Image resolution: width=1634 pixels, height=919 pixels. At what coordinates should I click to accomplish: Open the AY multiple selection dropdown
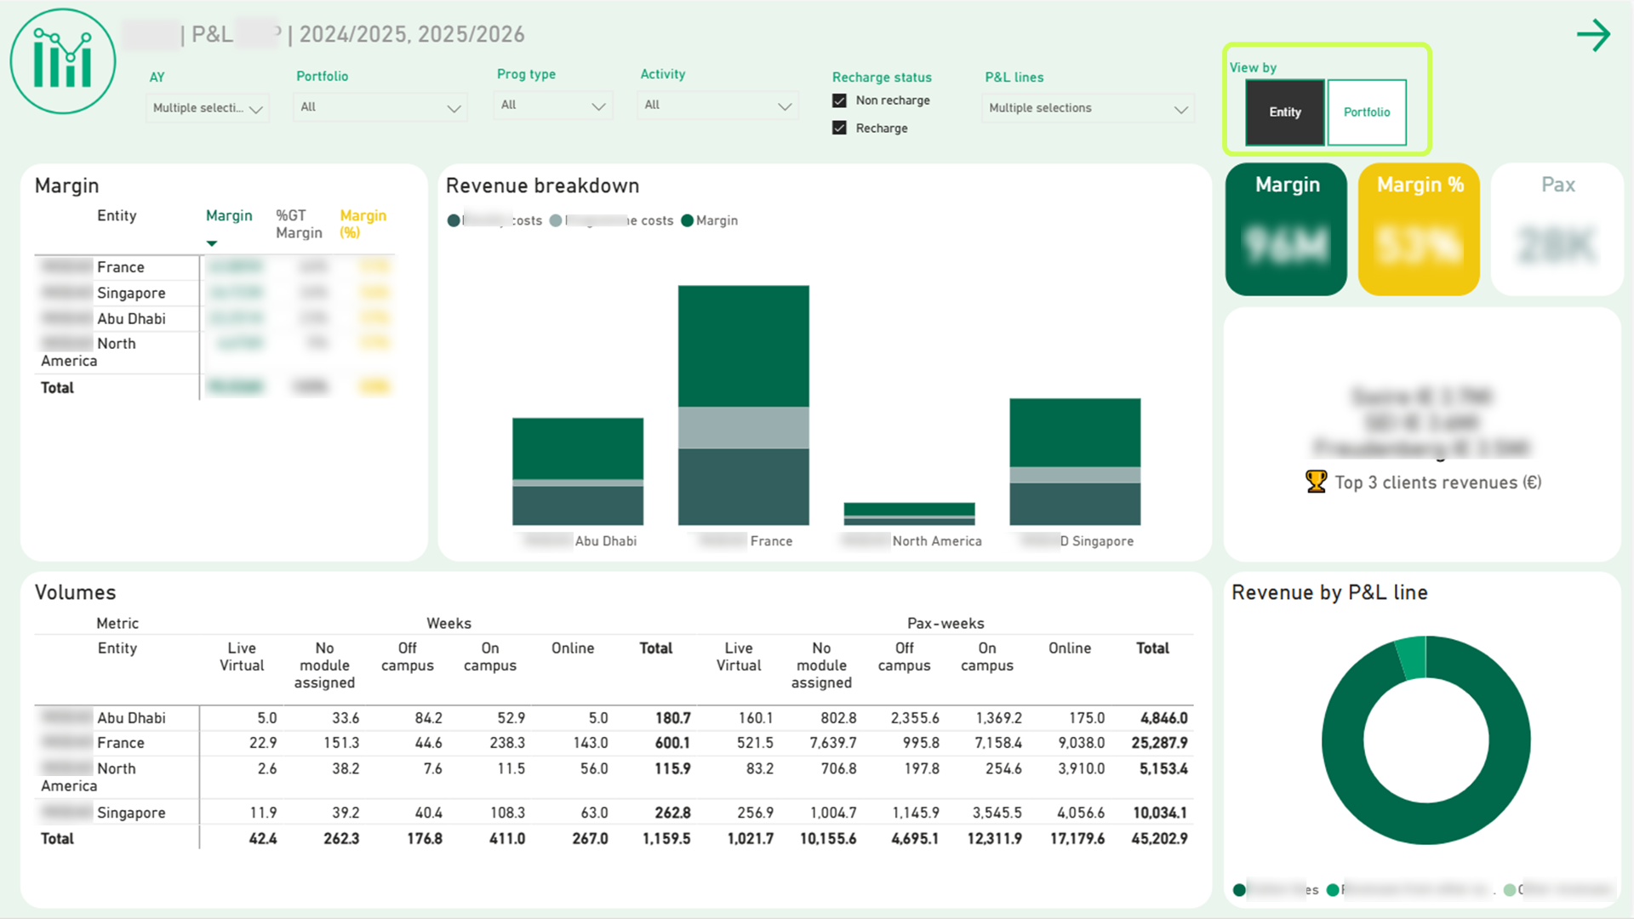point(208,108)
